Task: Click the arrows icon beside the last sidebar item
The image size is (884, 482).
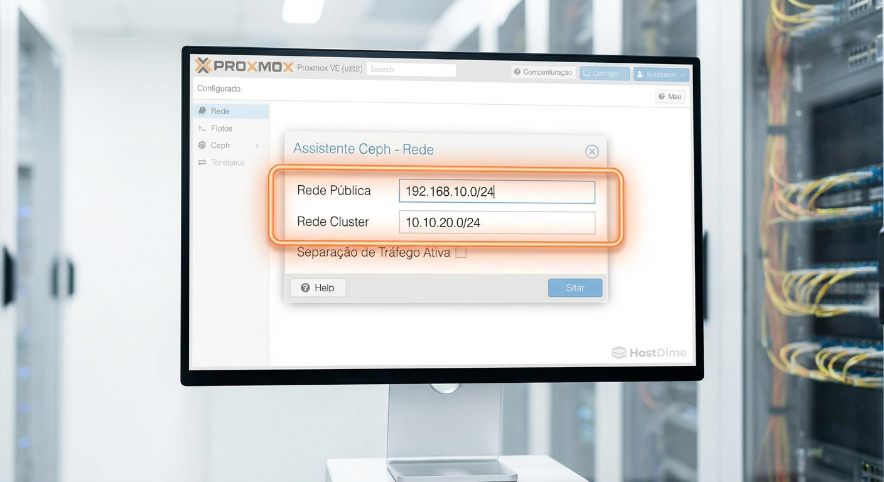Action: pos(202,163)
